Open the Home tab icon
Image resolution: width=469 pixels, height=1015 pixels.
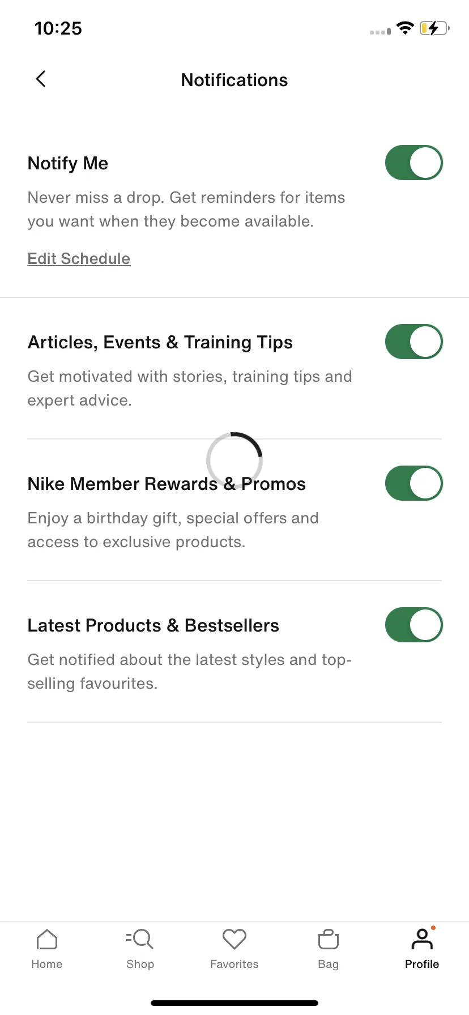[47, 939]
